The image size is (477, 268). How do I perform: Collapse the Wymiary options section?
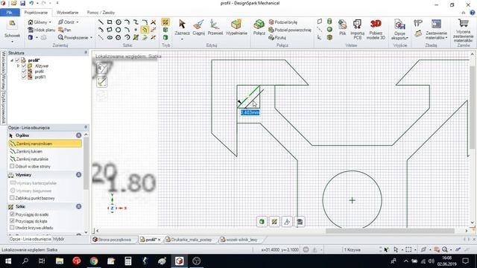pyautogui.click(x=78, y=175)
